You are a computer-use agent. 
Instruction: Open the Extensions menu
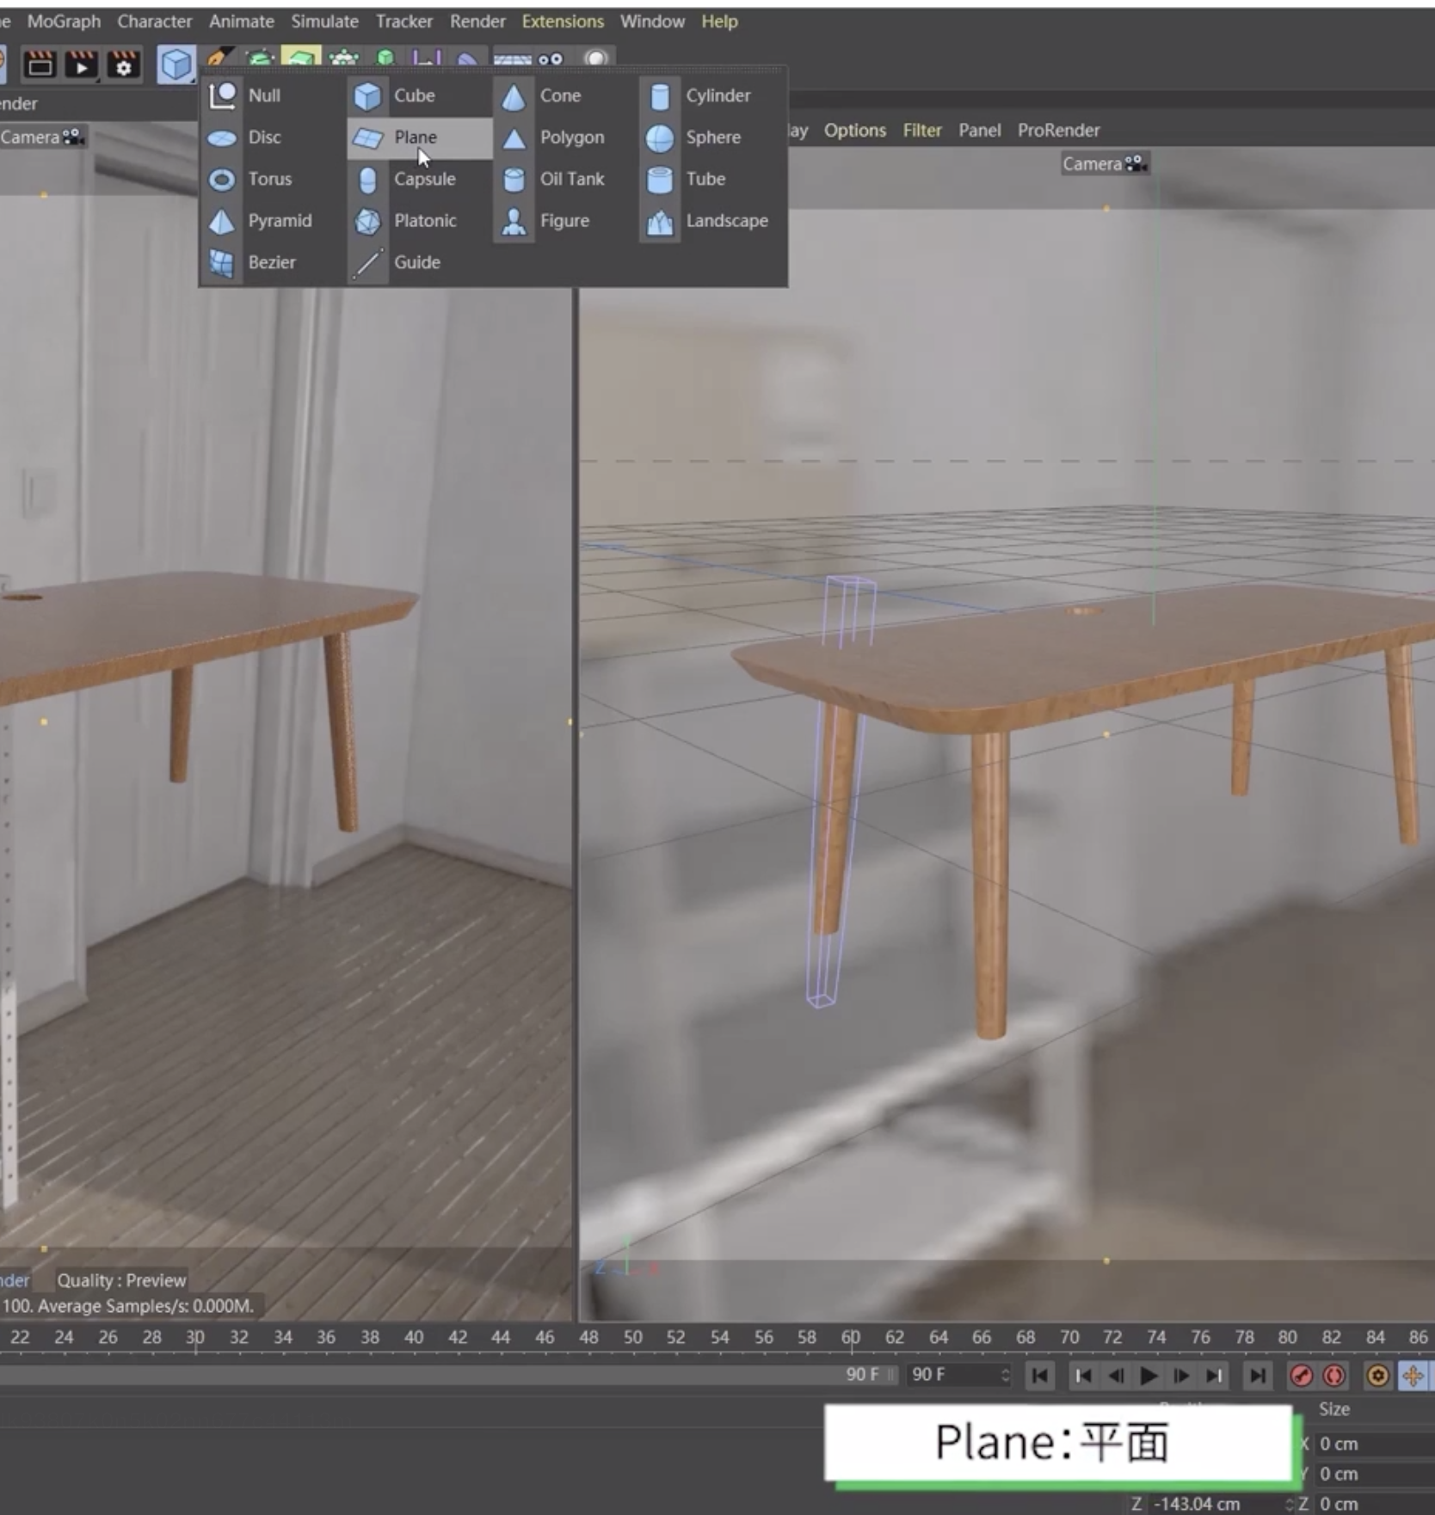[563, 21]
